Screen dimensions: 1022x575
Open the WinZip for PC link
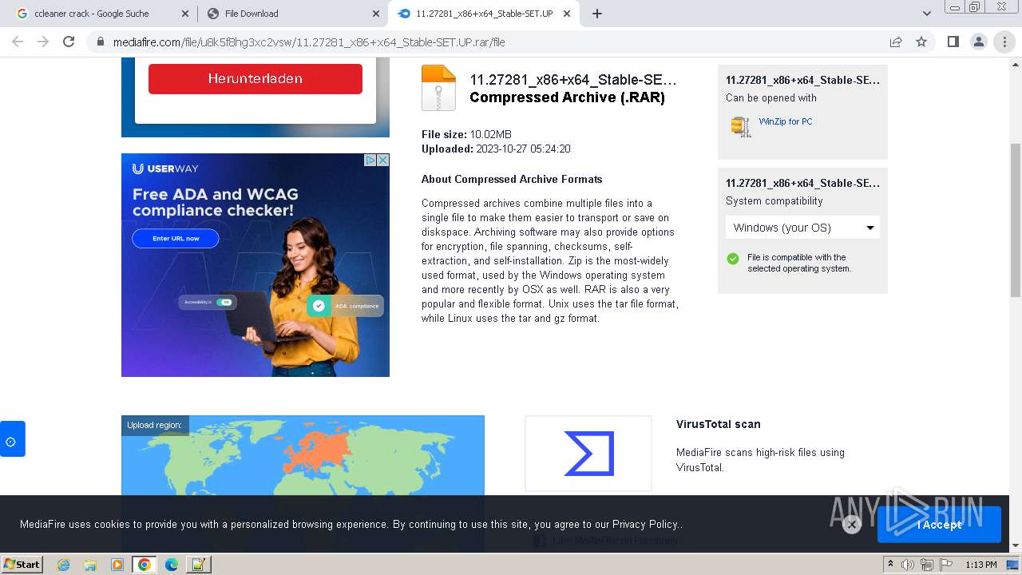(x=786, y=121)
